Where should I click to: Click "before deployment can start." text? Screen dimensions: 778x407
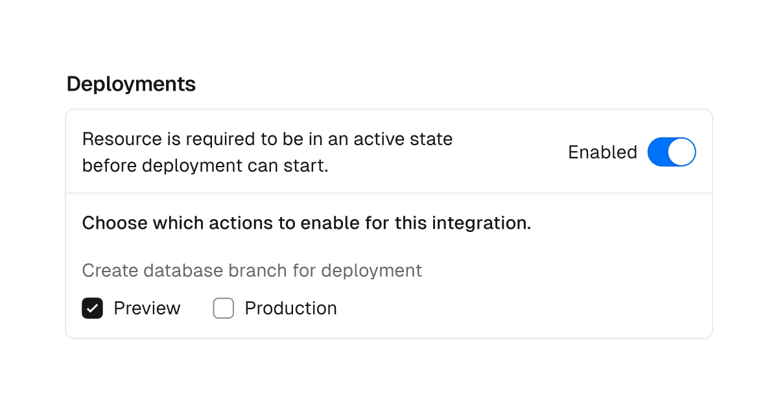(205, 166)
